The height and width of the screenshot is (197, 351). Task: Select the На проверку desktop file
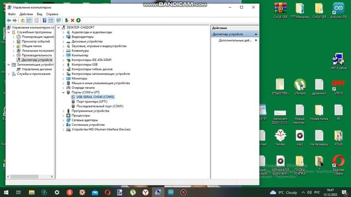319,138
